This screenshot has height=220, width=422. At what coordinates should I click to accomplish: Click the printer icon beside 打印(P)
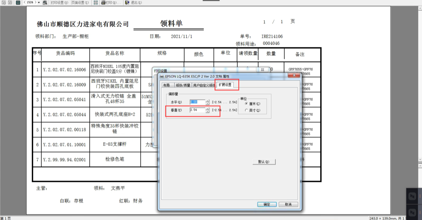103,3
